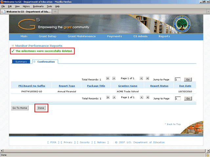
Task: Click last-page icon in bottom pagination
Action: tap(148, 97)
